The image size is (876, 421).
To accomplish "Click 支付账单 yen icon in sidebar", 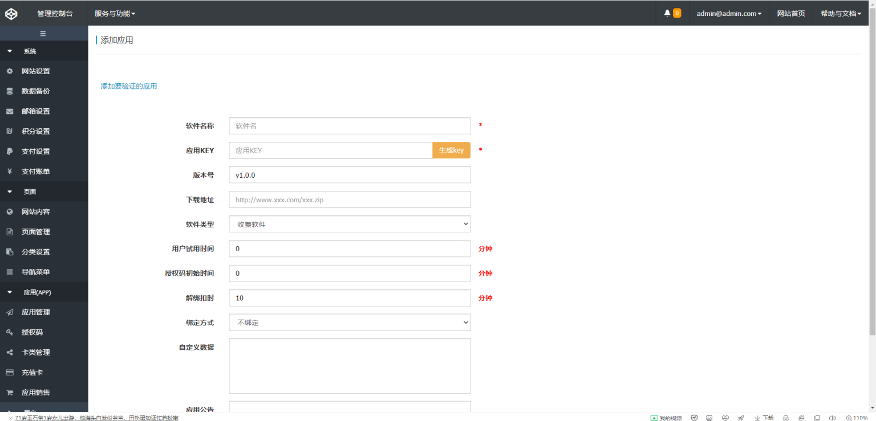I will coord(10,171).
